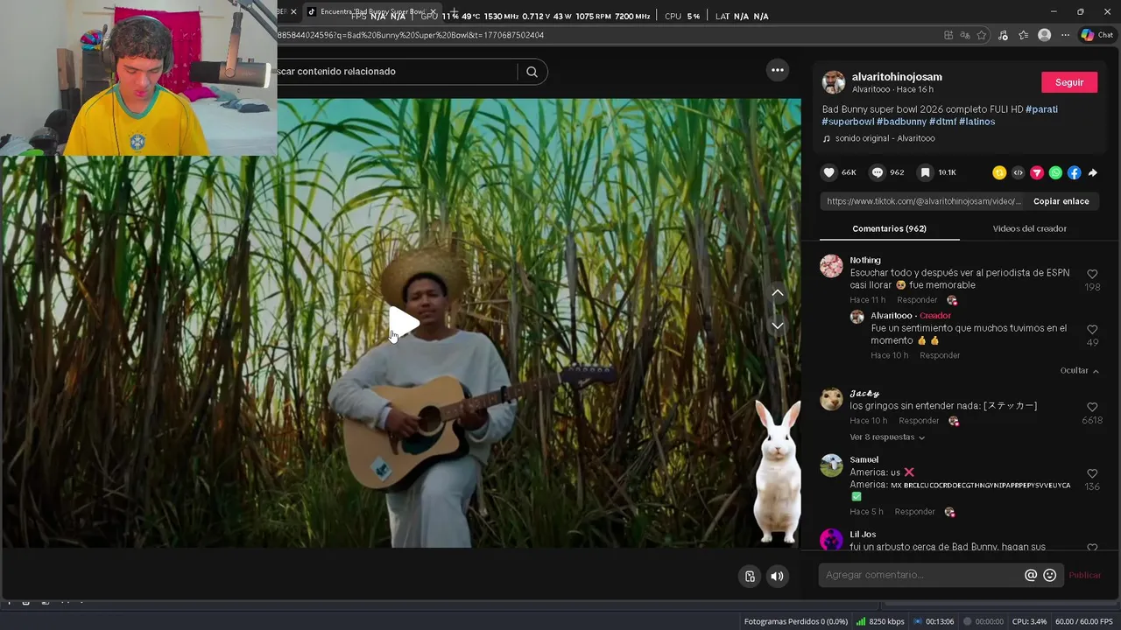Image resolution: width=1121 pixels, height=630 pixels.
Task: Share the video to Facebook
Action: click(x=1074, y=172)
